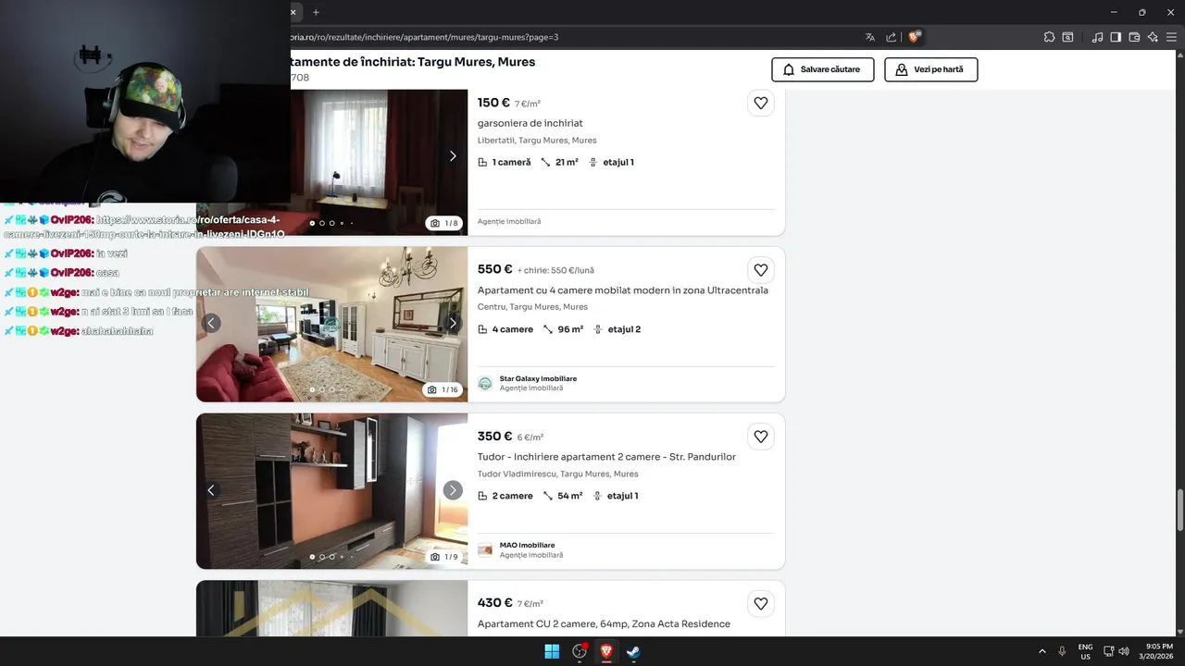The width and height of the screenshot is (1185, 666).
Task: Click the share page icon in address bar
Action: 892,37
